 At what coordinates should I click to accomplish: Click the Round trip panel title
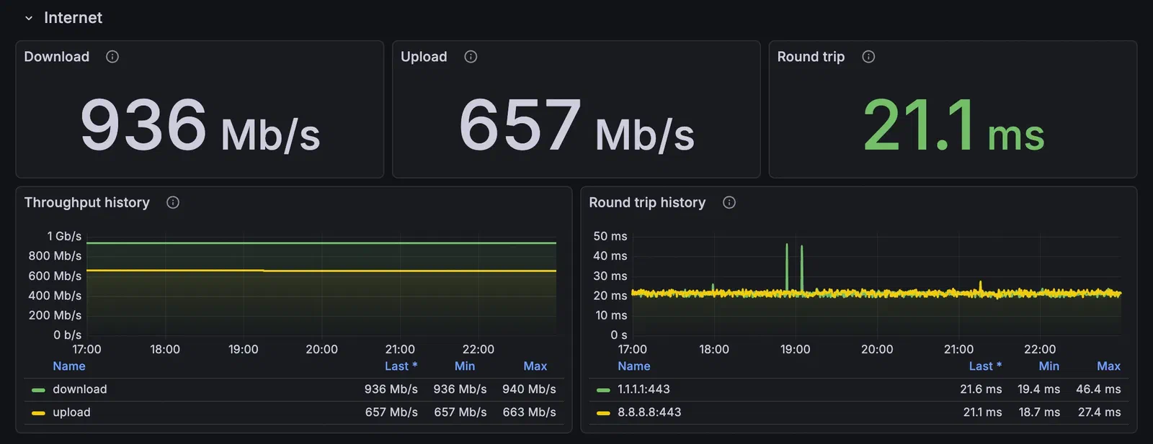coord(811,57)
